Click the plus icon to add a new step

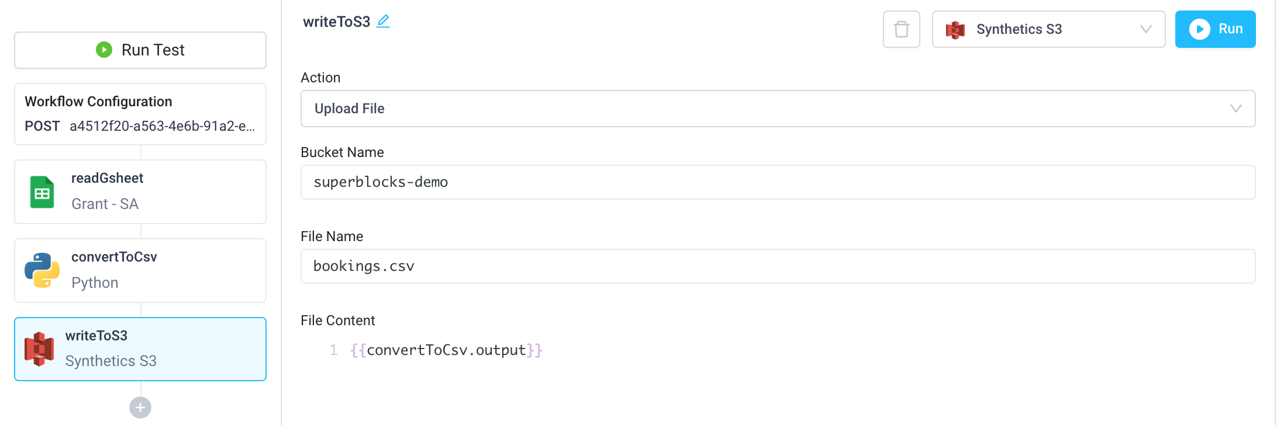140,407
